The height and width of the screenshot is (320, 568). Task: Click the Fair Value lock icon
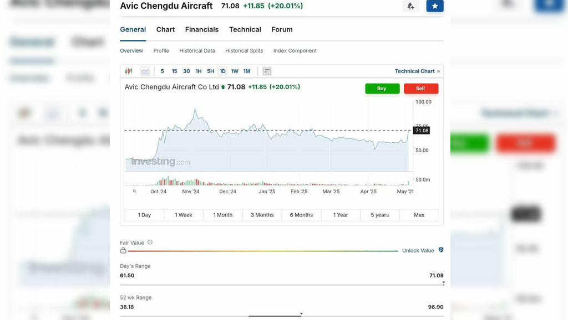123,250
